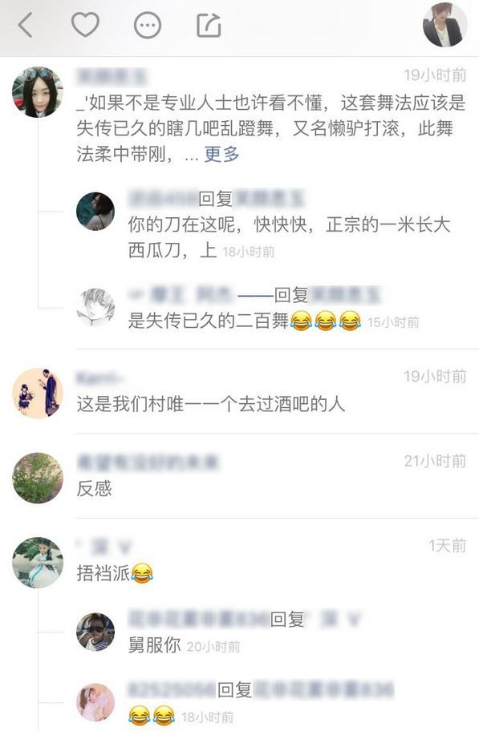Tap avatar beside 捂裆派 comment

[x=38, y=562]
